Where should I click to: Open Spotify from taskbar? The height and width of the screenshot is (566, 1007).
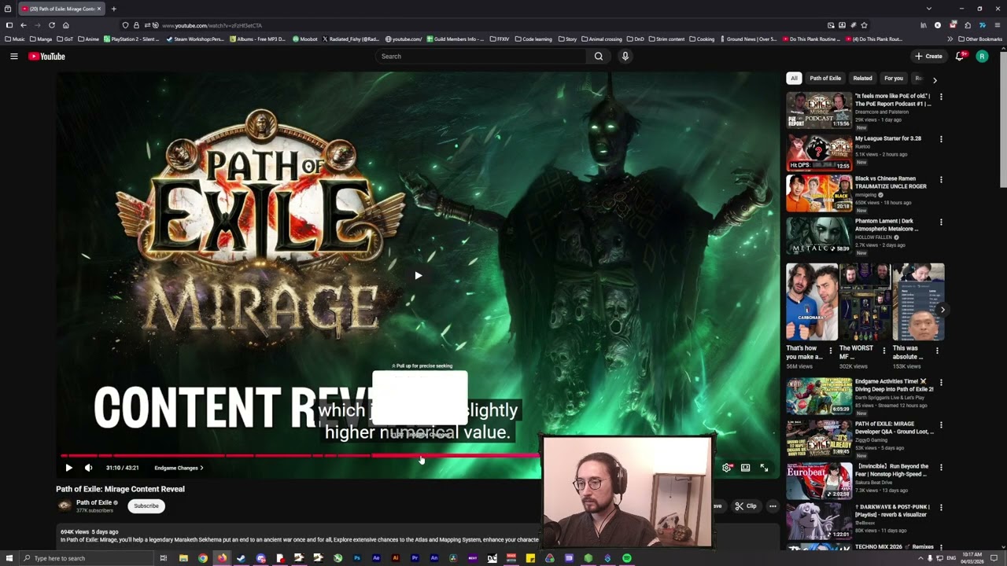click(626, 558)
